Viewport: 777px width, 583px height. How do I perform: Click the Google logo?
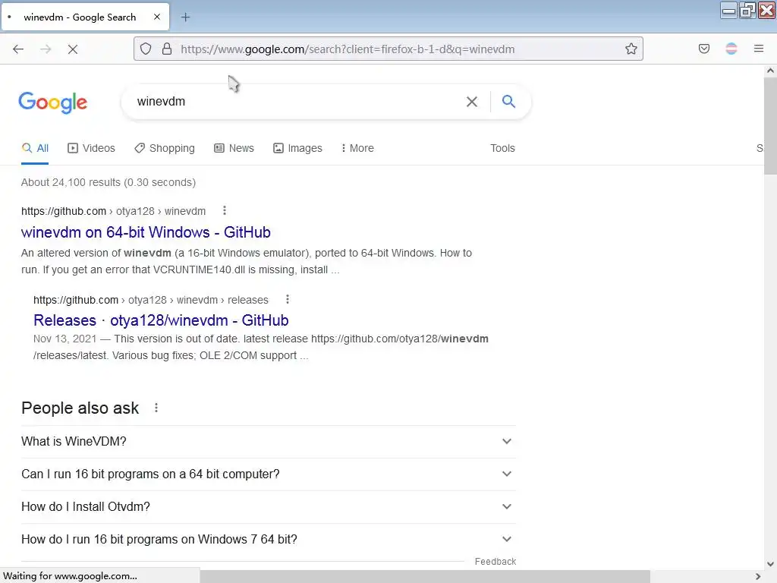click(x=53, y=102)
